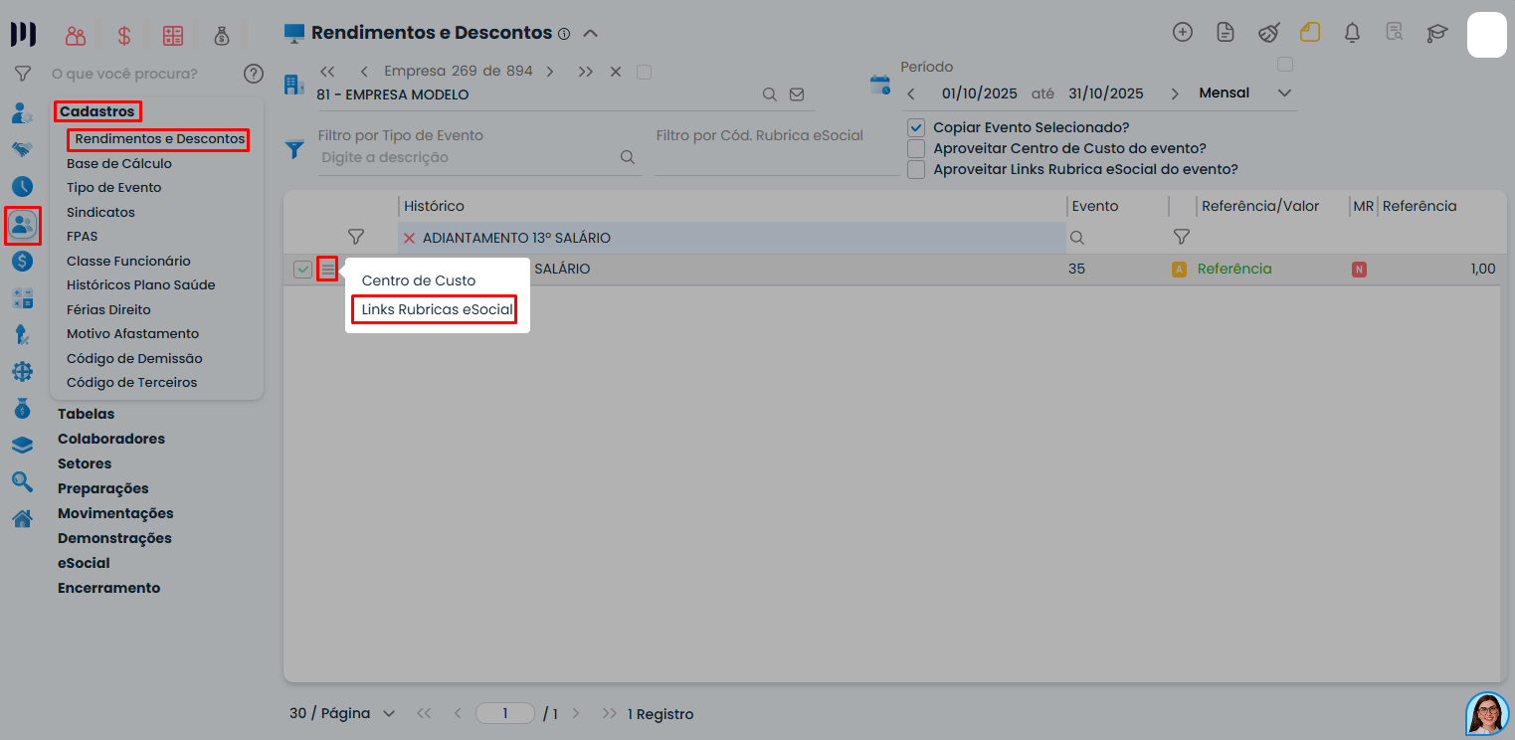This screenshot has height=740, width=1515.
Task: Click the search icon under Evento column
Action: click(1076, 238)
